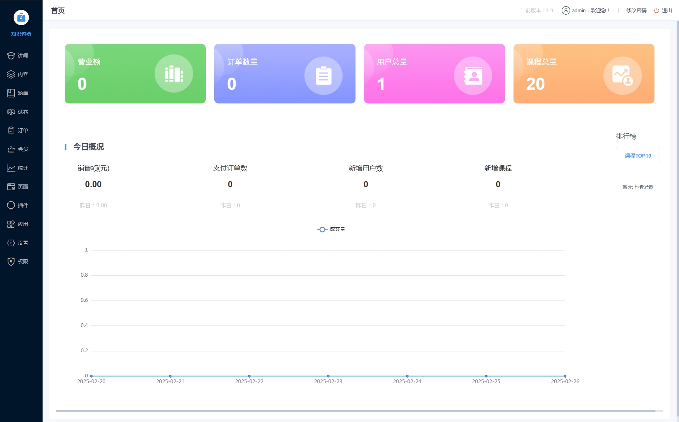Open the 插件 (plugins) section
Screen dimensions: 679x422
[x=21, y=205]
